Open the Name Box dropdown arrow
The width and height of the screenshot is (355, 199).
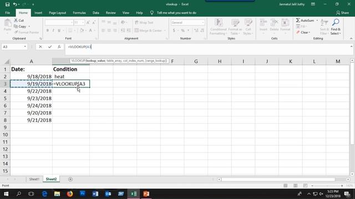(x=25, y=46)
